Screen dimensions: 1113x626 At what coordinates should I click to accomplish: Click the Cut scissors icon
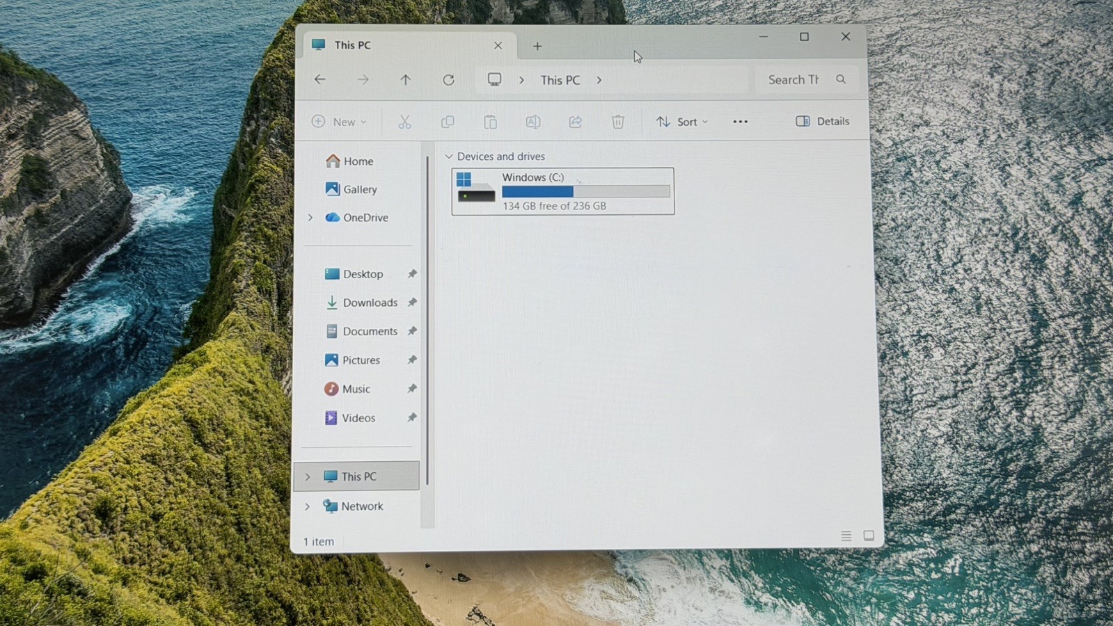click(404, 122)
